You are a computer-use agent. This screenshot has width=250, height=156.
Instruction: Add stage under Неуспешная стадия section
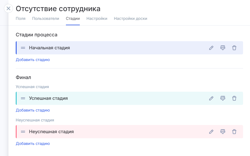pyautogui.click(x=33, y=144)
